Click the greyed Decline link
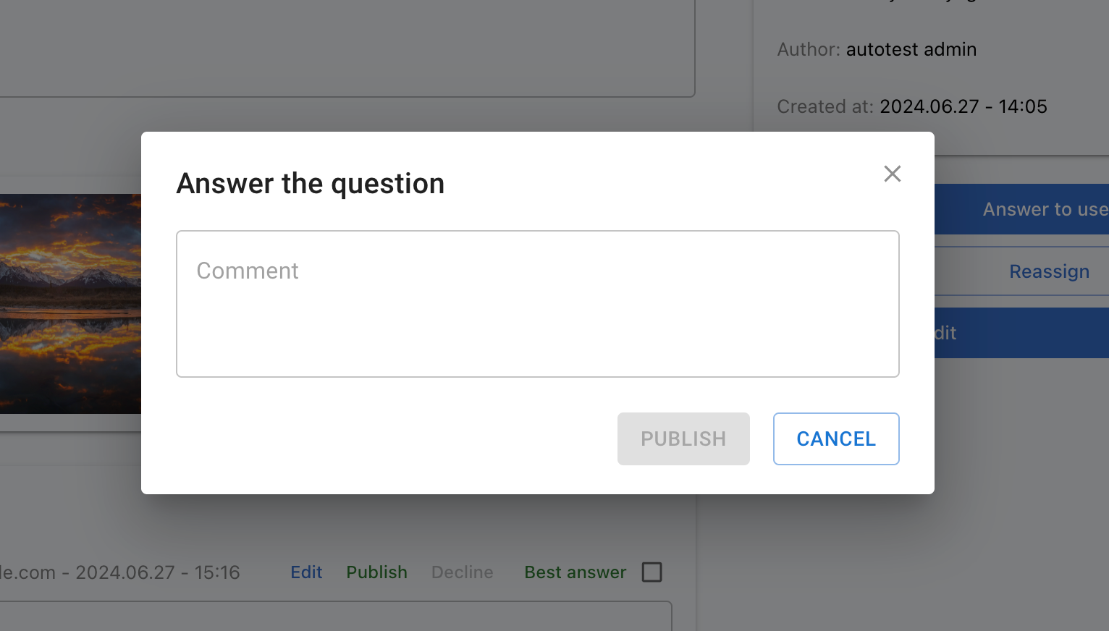The image size is (1109, 631). pyautogui.click(x=462, y=572)
